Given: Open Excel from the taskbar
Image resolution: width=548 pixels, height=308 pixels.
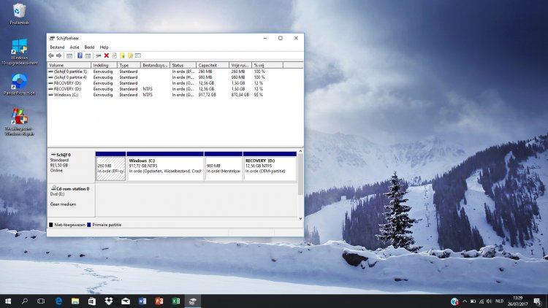Looking at the screenshot, I should (x=176, y=301).
